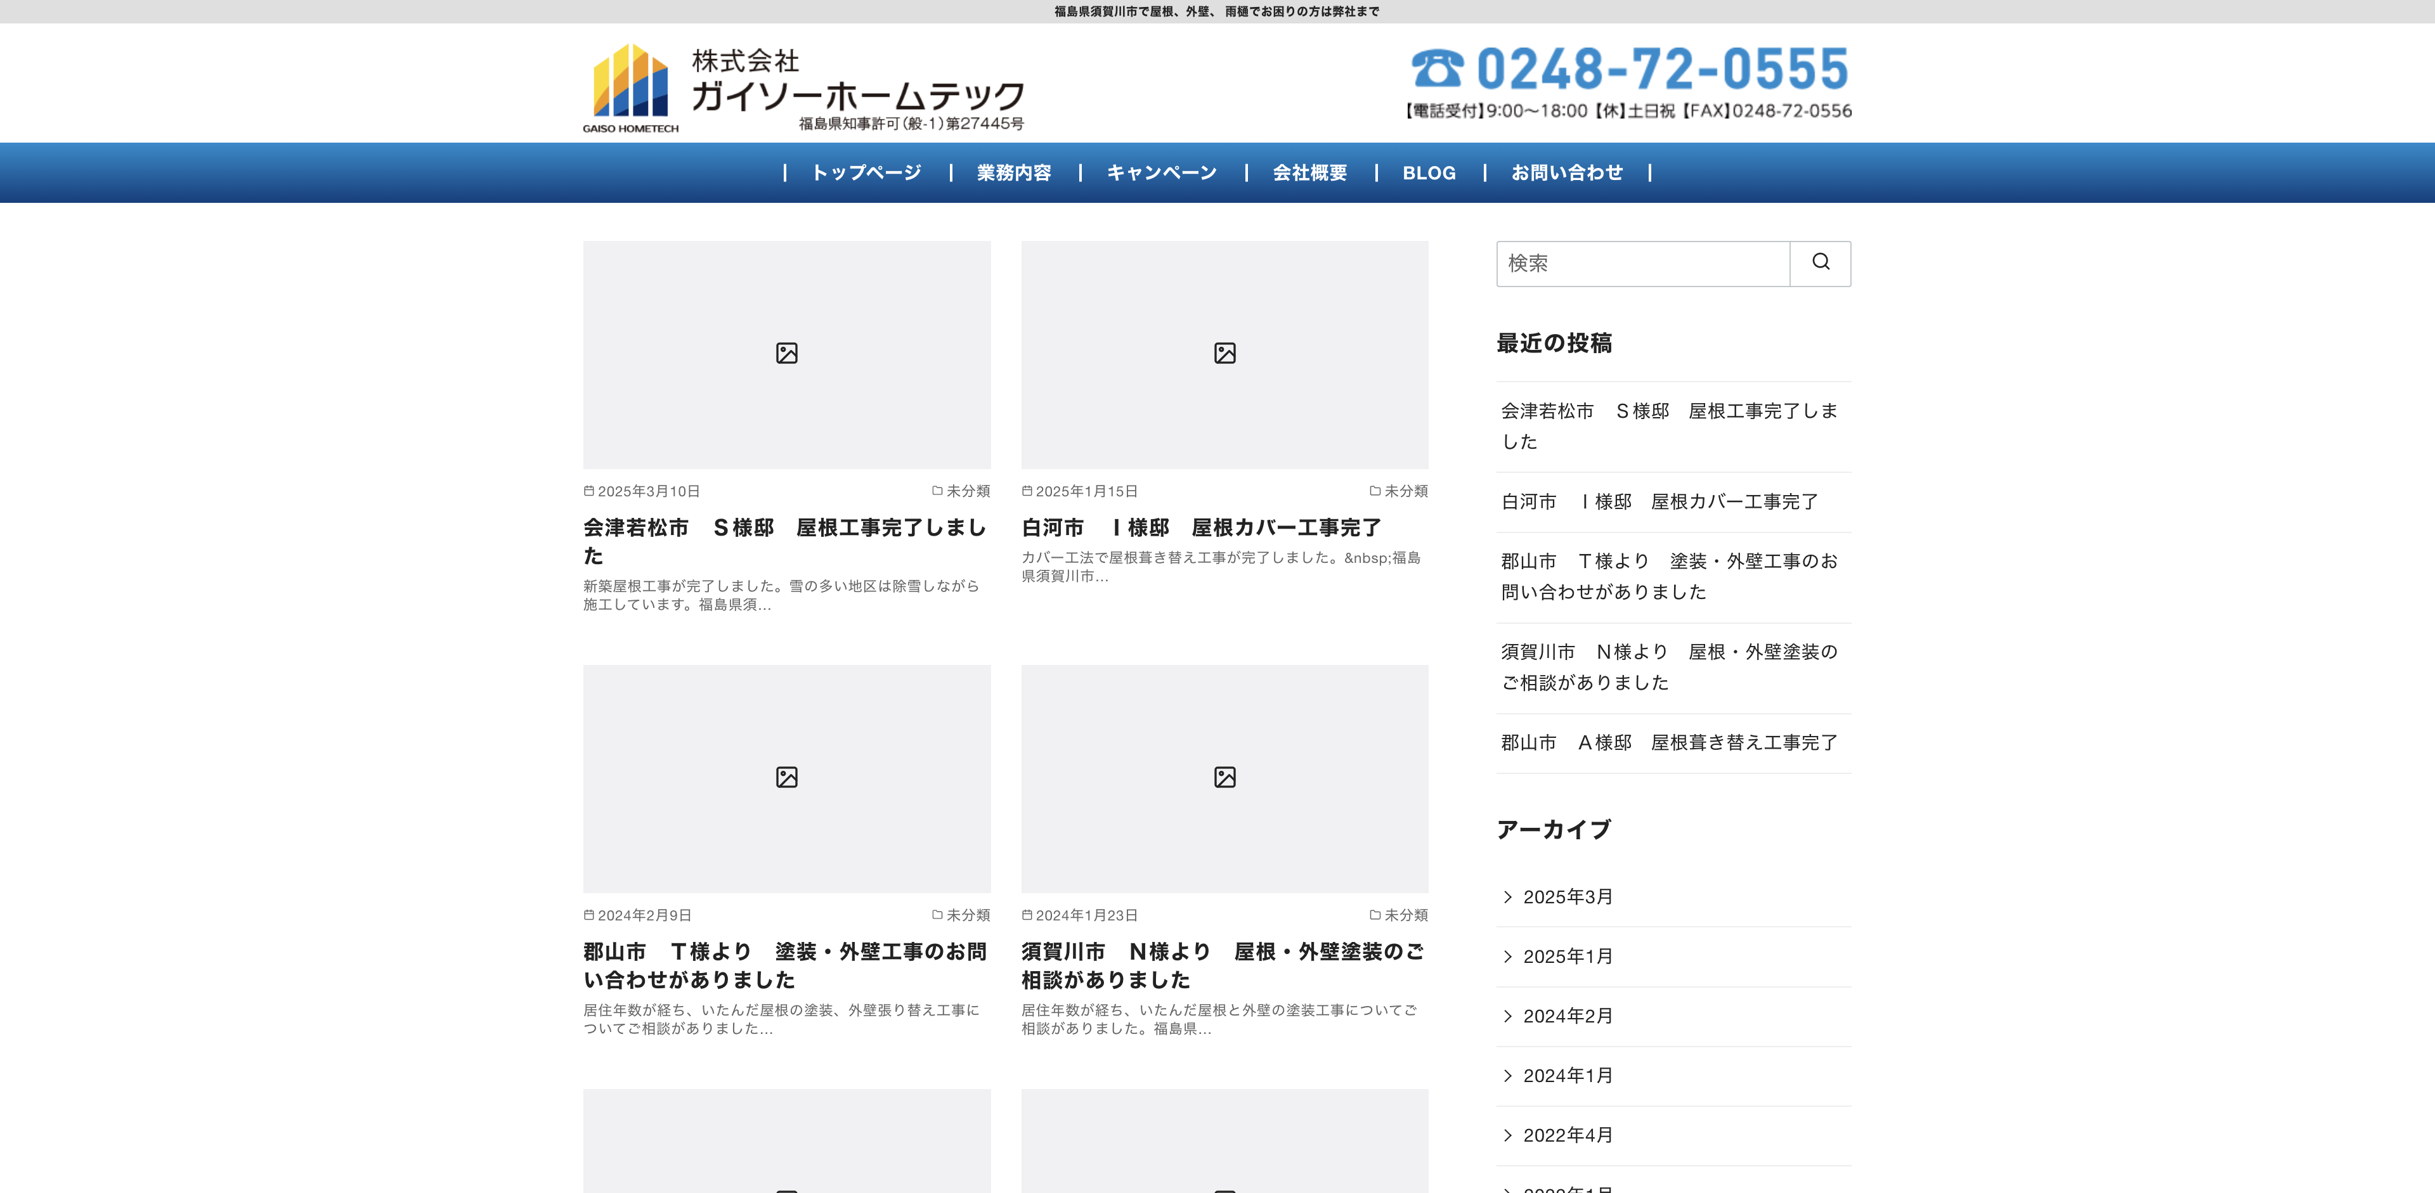This screenshot has height=1193, width=2435.
Task: Open お問い合わせ menu item
Action: [x=1566, y=173]
